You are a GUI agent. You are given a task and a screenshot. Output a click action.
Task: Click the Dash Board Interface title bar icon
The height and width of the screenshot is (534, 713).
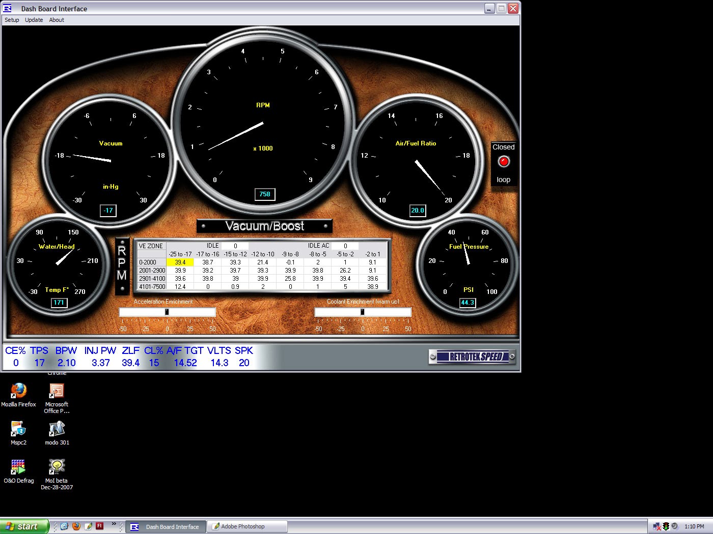6,8
